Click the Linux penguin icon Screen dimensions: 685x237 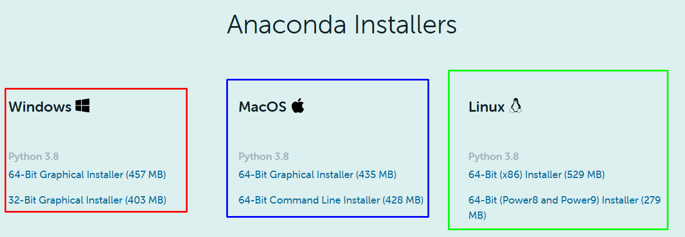click(x=515, y=106)
